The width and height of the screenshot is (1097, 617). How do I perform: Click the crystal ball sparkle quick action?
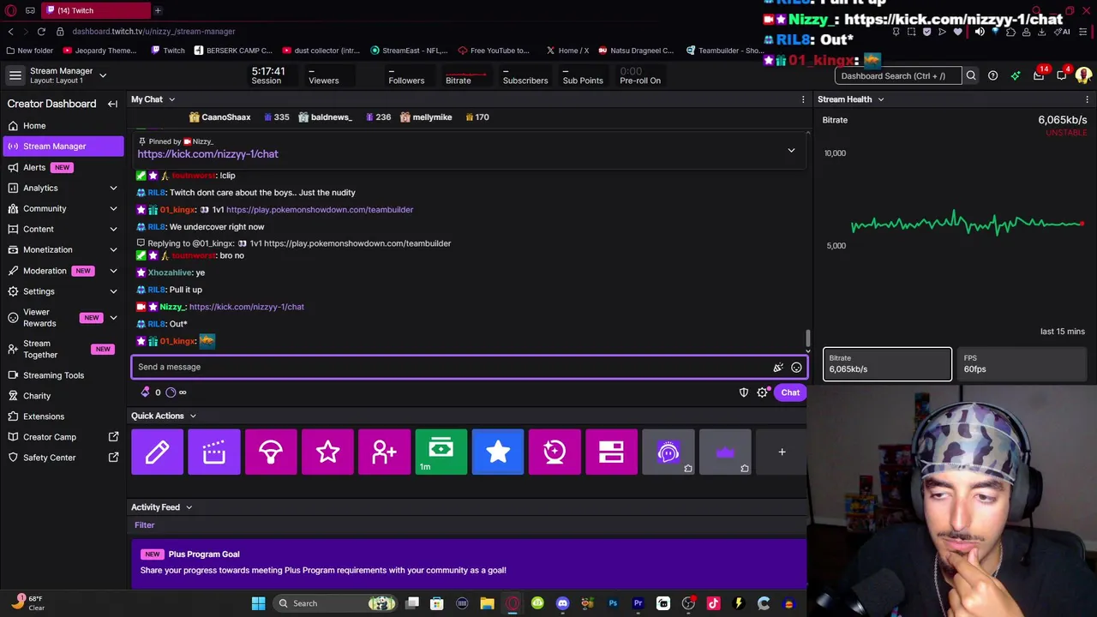coord(554,452)
